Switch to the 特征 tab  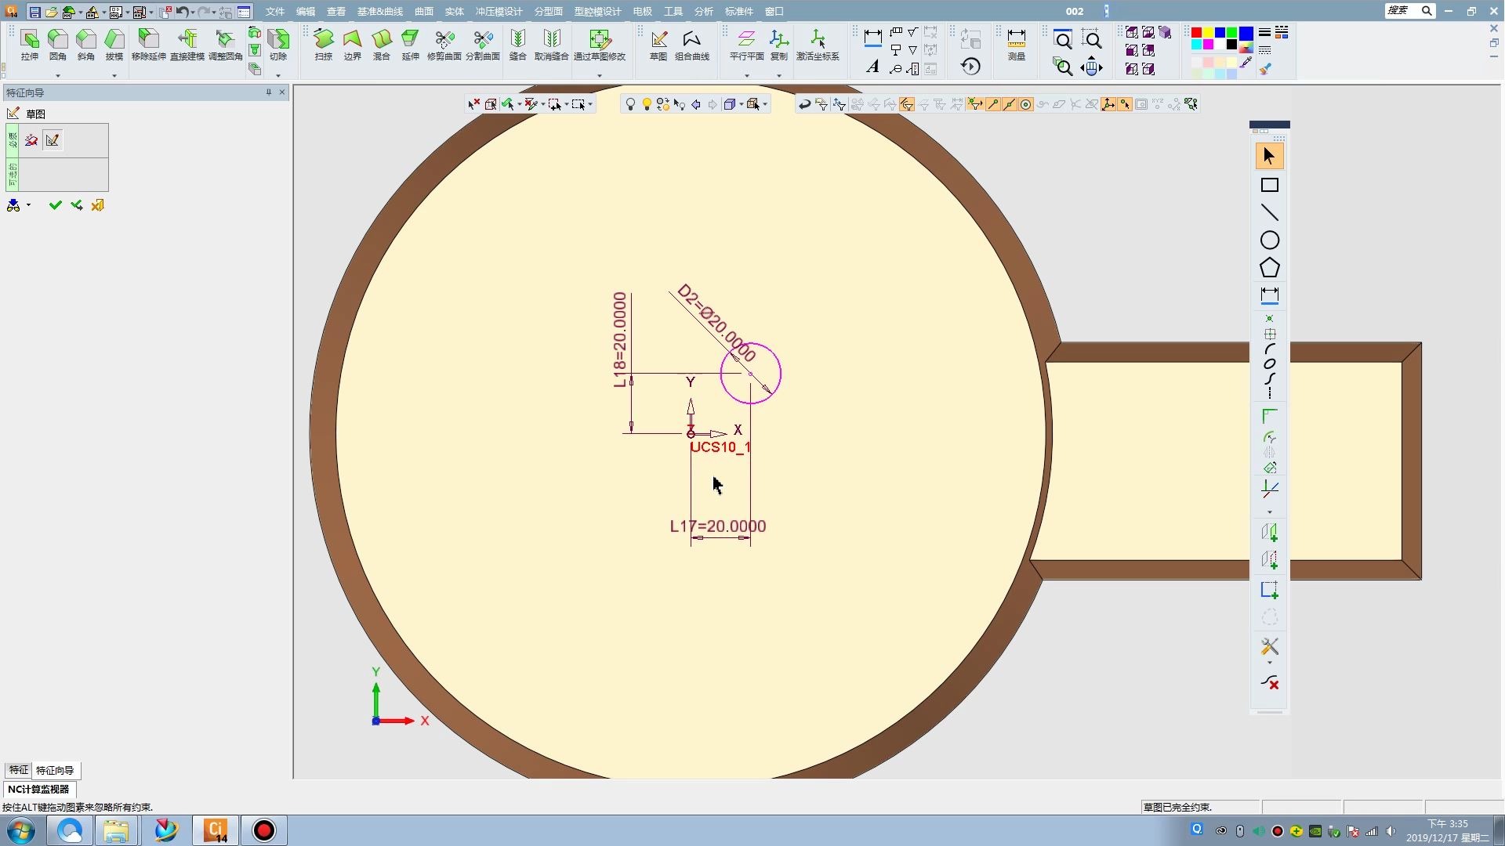[18, 770]
